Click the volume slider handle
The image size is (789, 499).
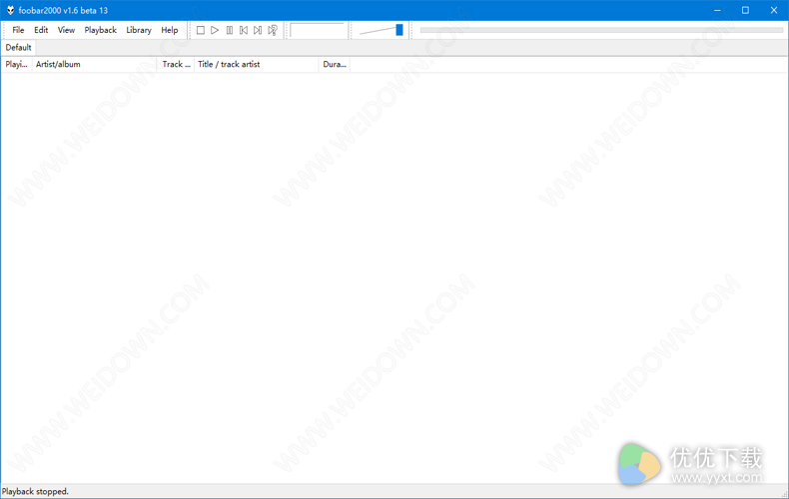[x=399, y=30]
